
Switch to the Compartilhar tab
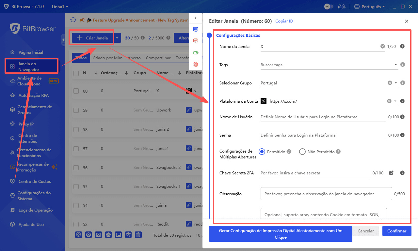pyautogui.click(x=158, y=58)
